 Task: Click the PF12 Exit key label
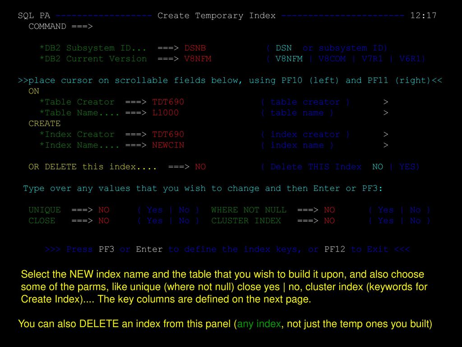(334, 249)
